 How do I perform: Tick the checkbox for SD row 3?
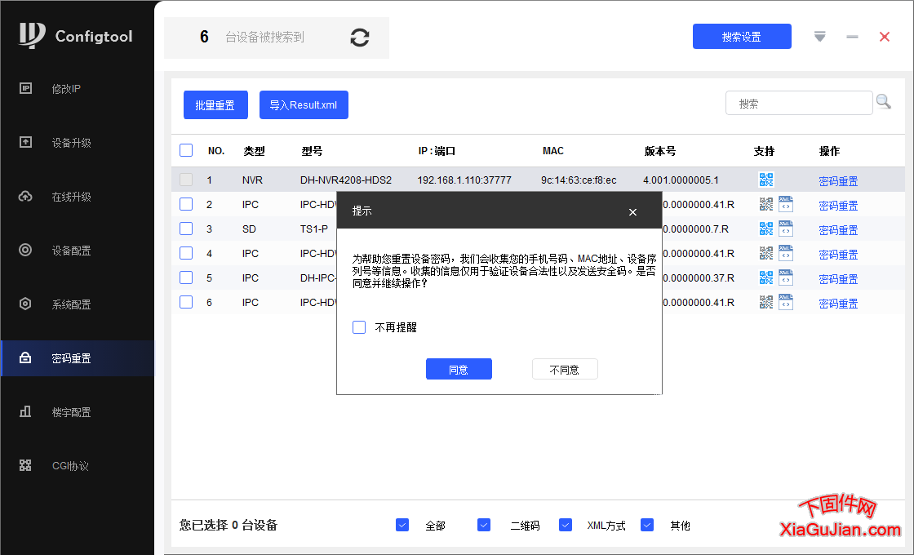coord(186,229)
